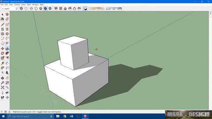Choose the Polygon tool
This screenshot has width=212, height=119.
coord(7,34)
